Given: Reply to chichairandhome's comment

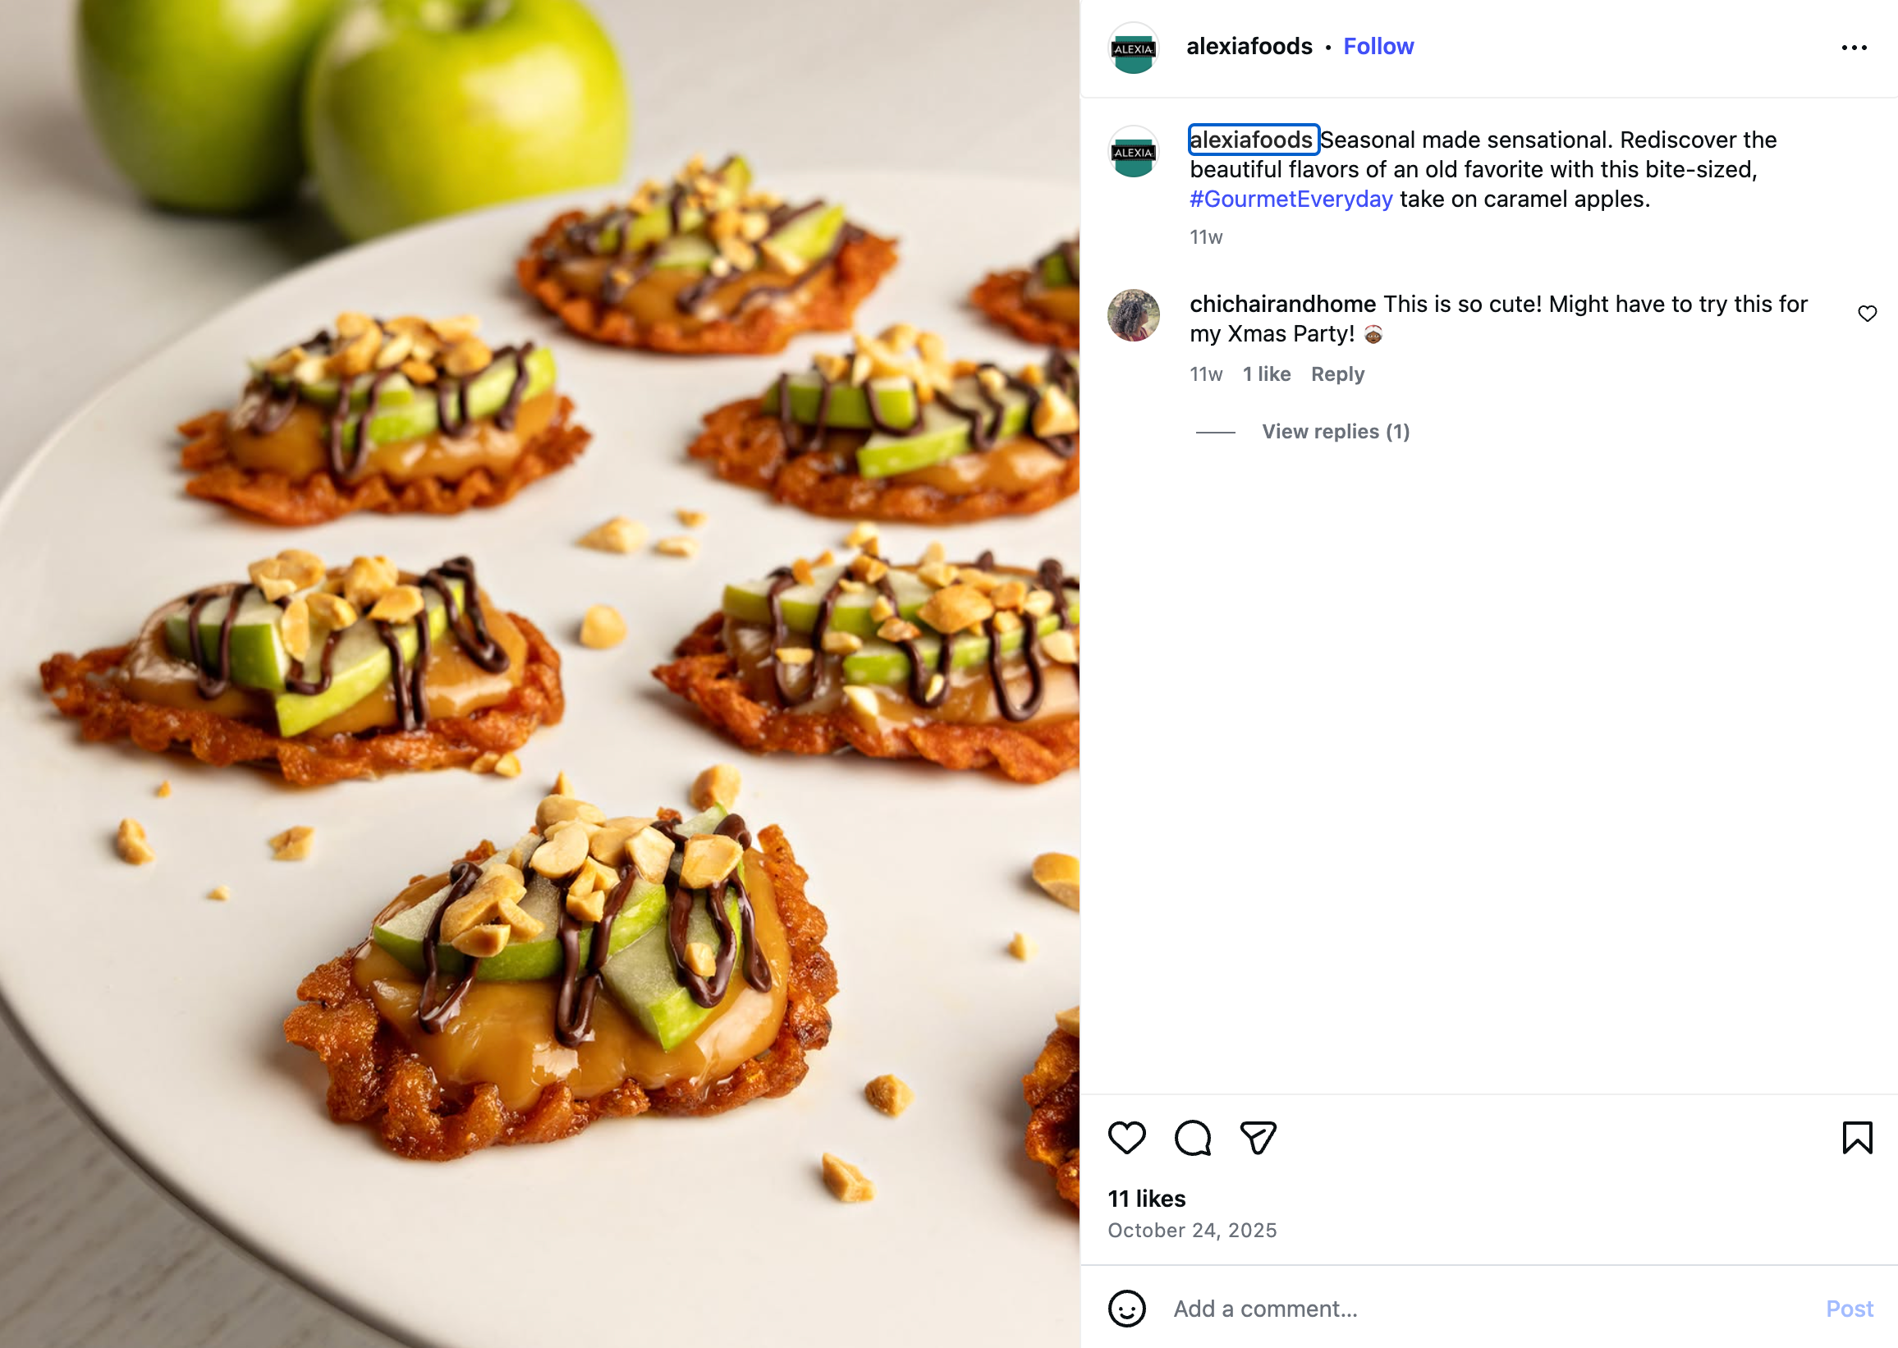Looking at the screenshot, I should 1337,374.
